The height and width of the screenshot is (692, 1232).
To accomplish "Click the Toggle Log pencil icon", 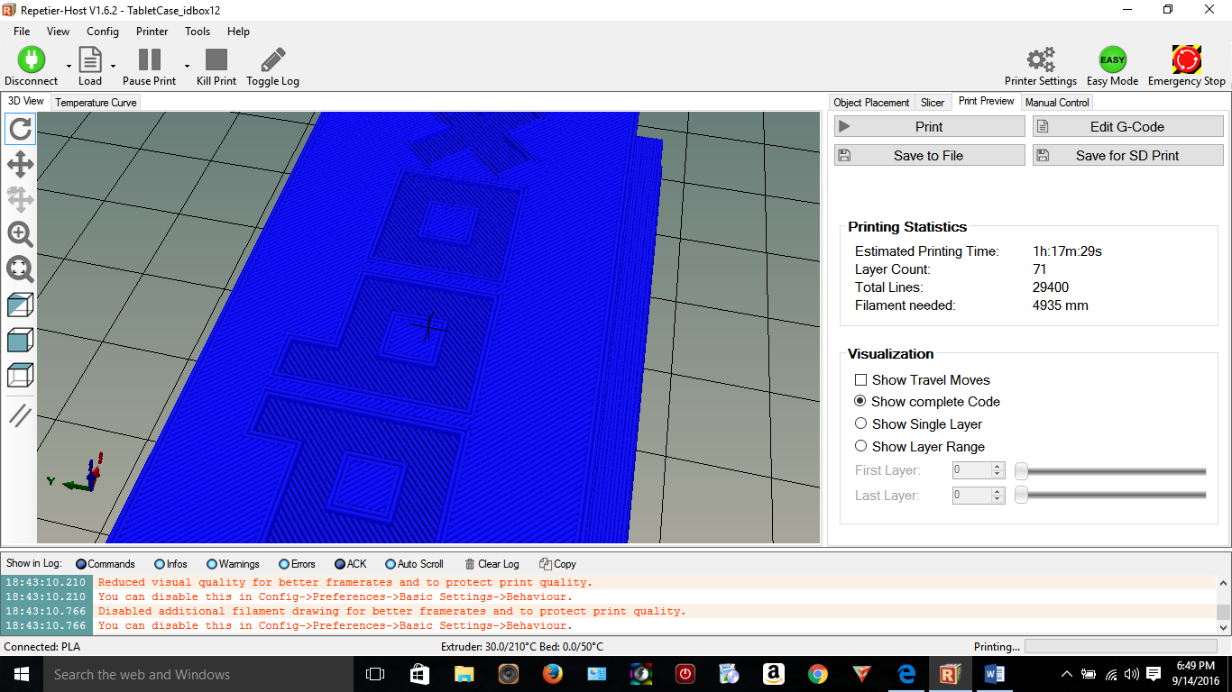I will 272,60.
